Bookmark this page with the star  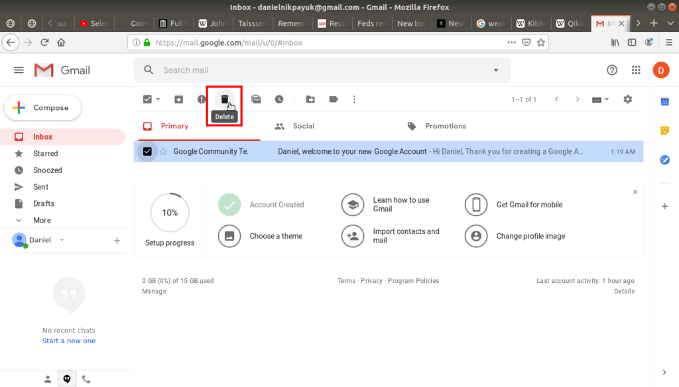tap(541, 42)
